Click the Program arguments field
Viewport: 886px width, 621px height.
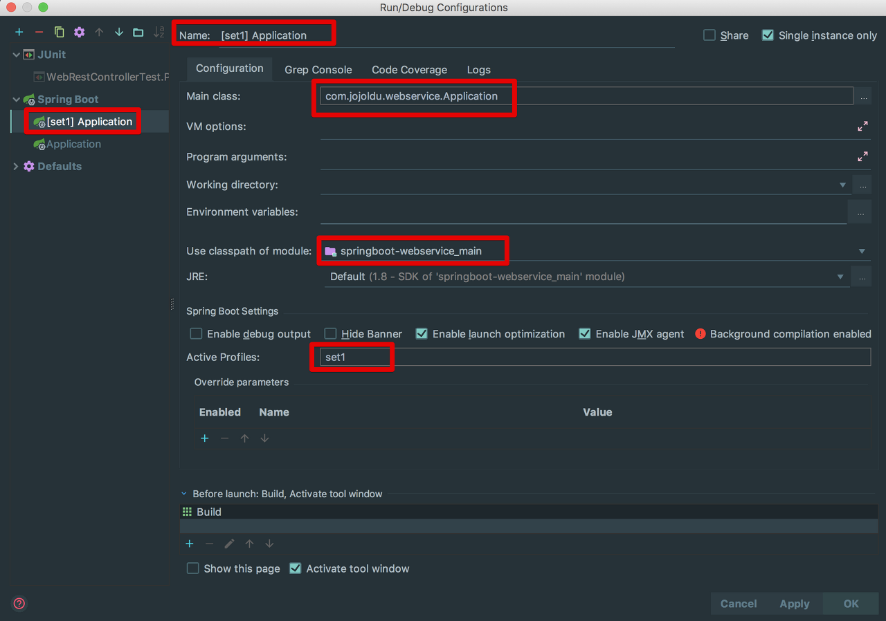(587, 157)
